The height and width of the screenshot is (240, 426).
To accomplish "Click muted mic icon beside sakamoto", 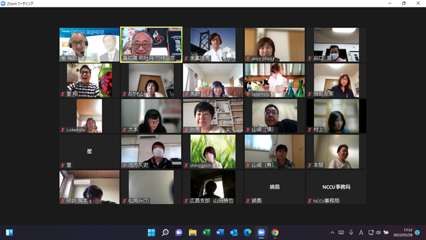I will (248, 94).
